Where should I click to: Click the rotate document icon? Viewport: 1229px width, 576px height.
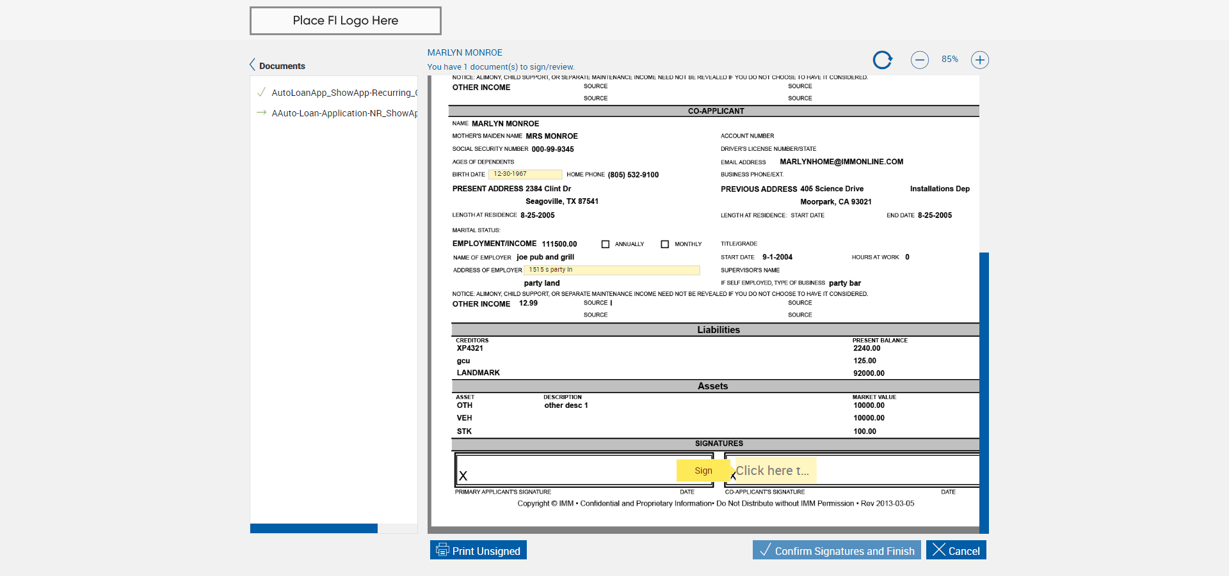883,60
